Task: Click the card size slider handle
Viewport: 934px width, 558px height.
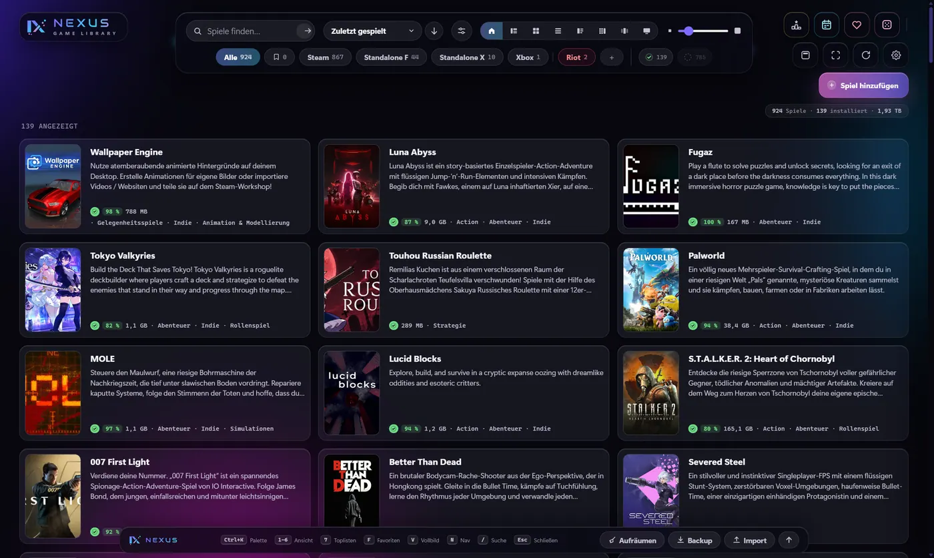Action: (x=688, y=31)
